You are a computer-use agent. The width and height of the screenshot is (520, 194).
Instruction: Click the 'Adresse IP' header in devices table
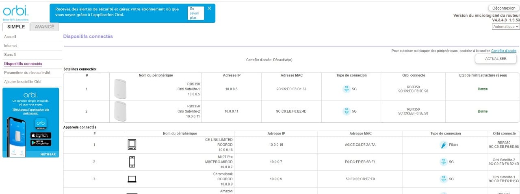click(276, 133)
